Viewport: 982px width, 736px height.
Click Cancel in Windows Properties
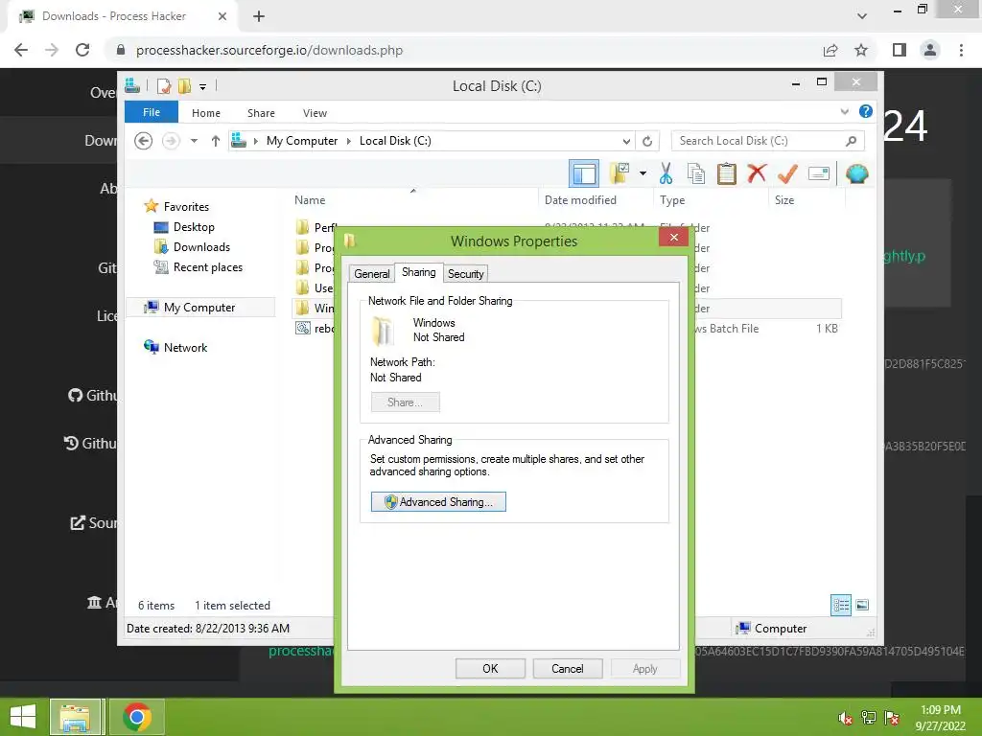pyautogui.click(x=568, y=668)
